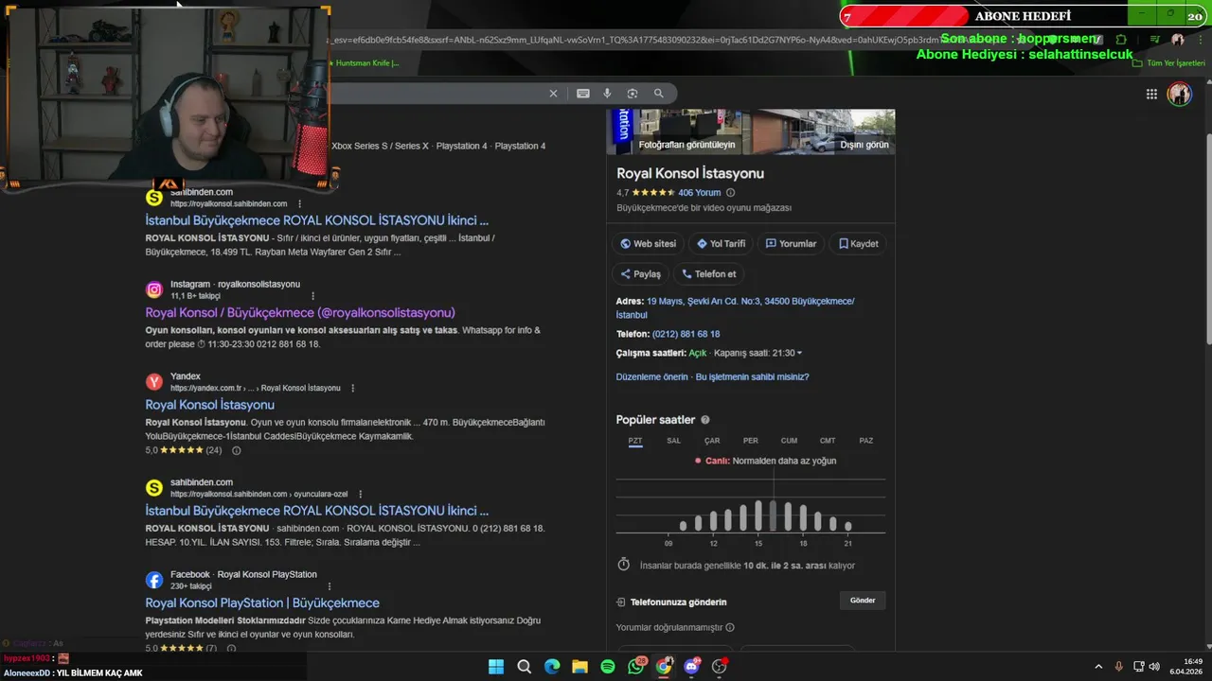Open taskbar volume control
Screen dimensions: 1212x681
[1154, 667]
